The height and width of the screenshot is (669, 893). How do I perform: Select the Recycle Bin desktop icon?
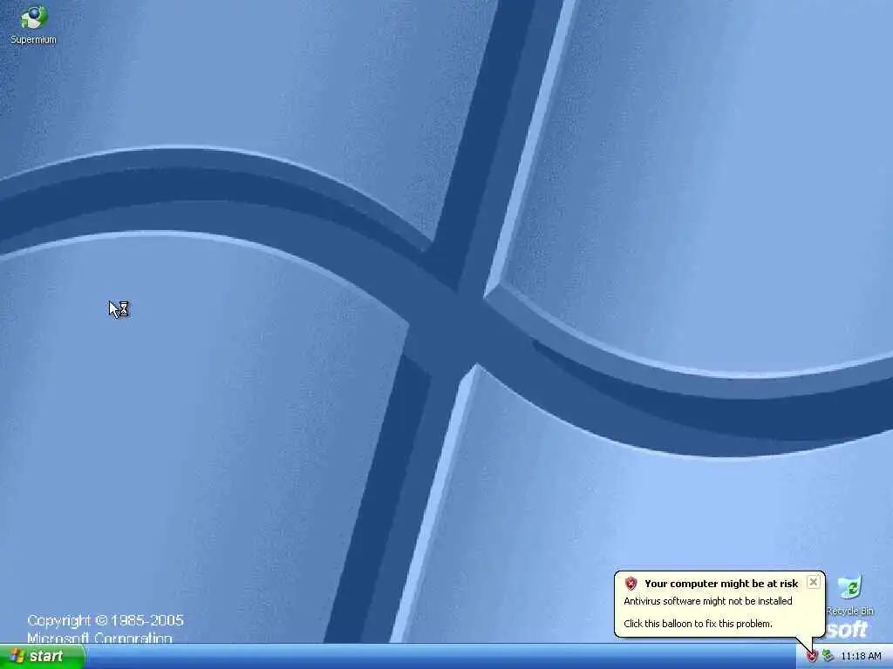[850, 596]
